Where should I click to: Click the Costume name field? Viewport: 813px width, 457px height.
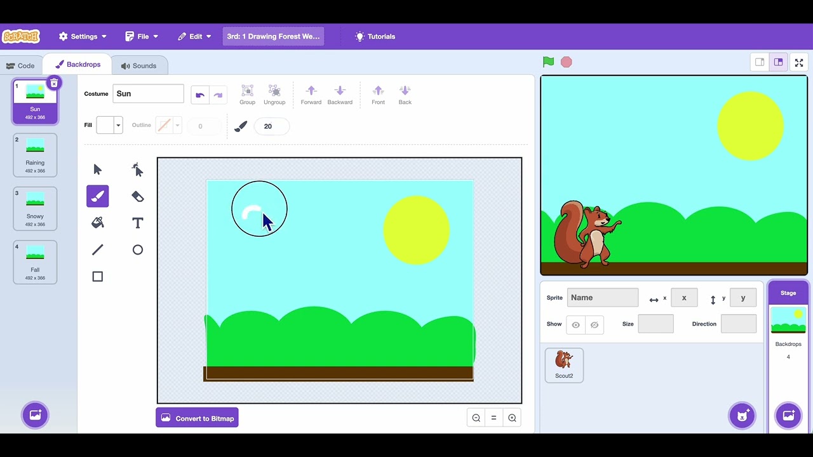(149, 94)
